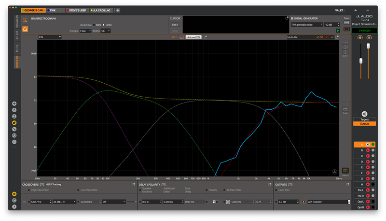The height and width of the screenshot is (221, 386).
Task: Open the Pink periodic noise dropdown
Action: pyautogui.click(x=306, y=25)
